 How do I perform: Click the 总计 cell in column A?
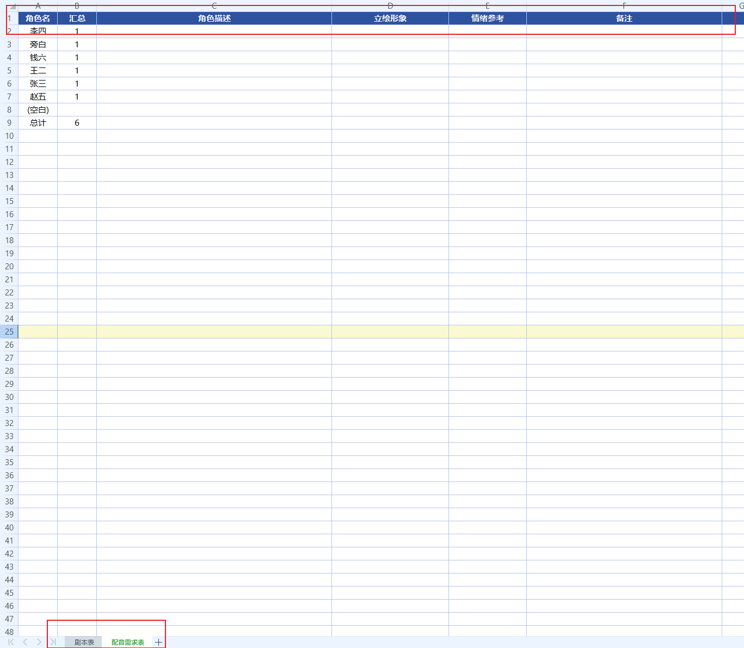click(x=38, y=123)
